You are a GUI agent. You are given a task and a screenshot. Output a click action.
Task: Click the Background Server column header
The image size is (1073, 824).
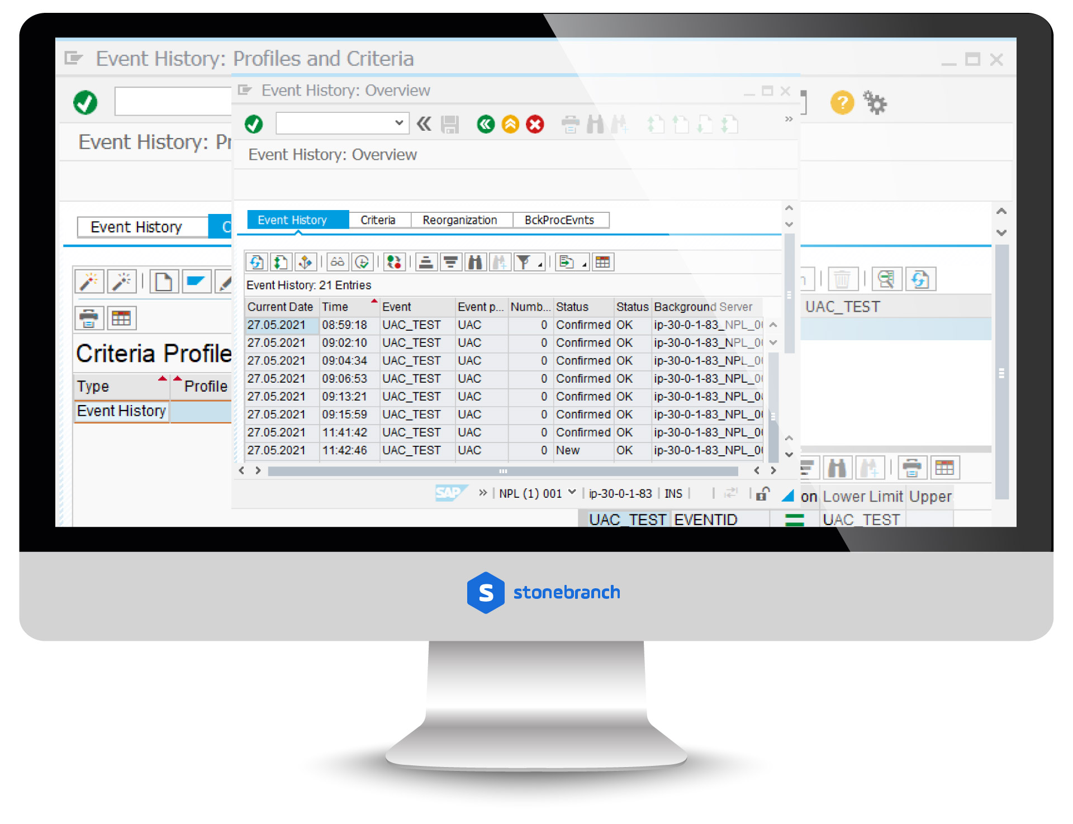tap(707, 307)
